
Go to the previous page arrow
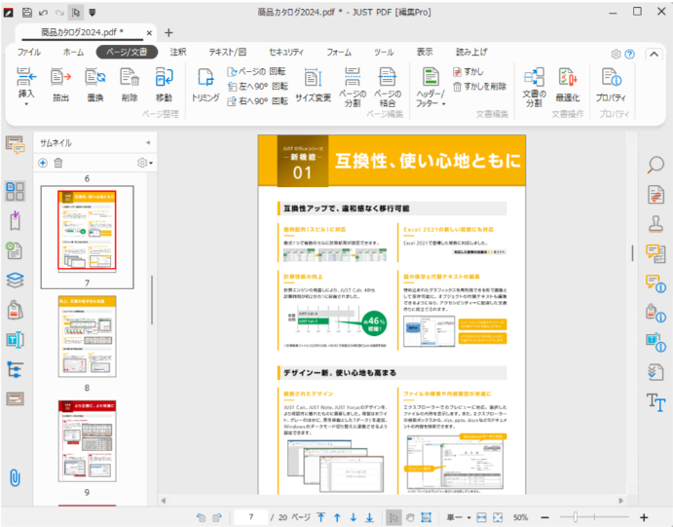pyautogui.click(x=337, y=517)
